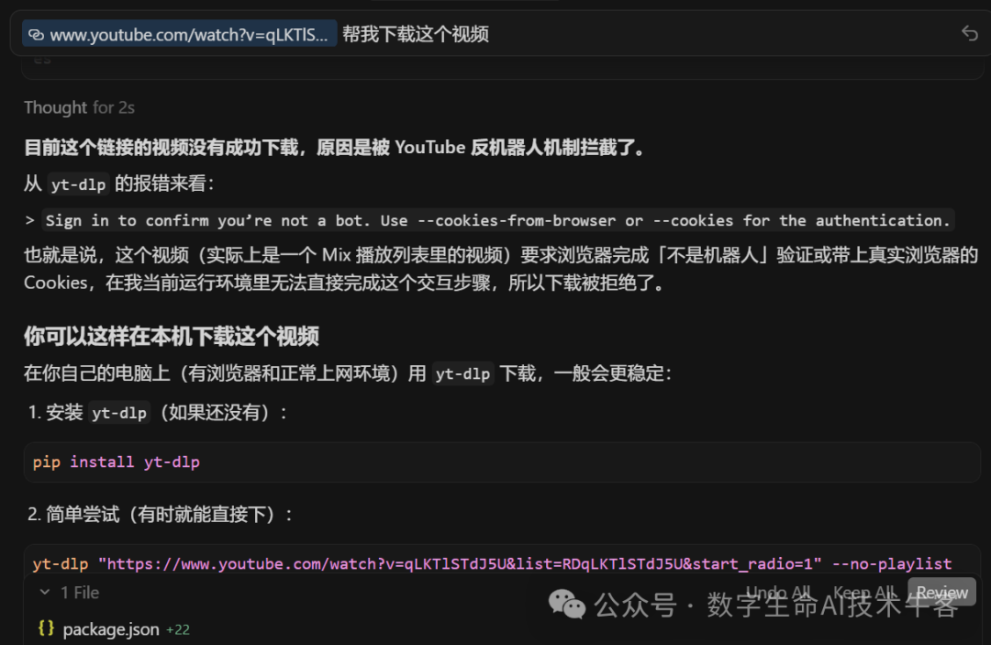The height and width of the screenshot is (645, 991).
Task: Click step '1. 安装 yt-dlp（如果还没有）'
Action: [158, 413]
